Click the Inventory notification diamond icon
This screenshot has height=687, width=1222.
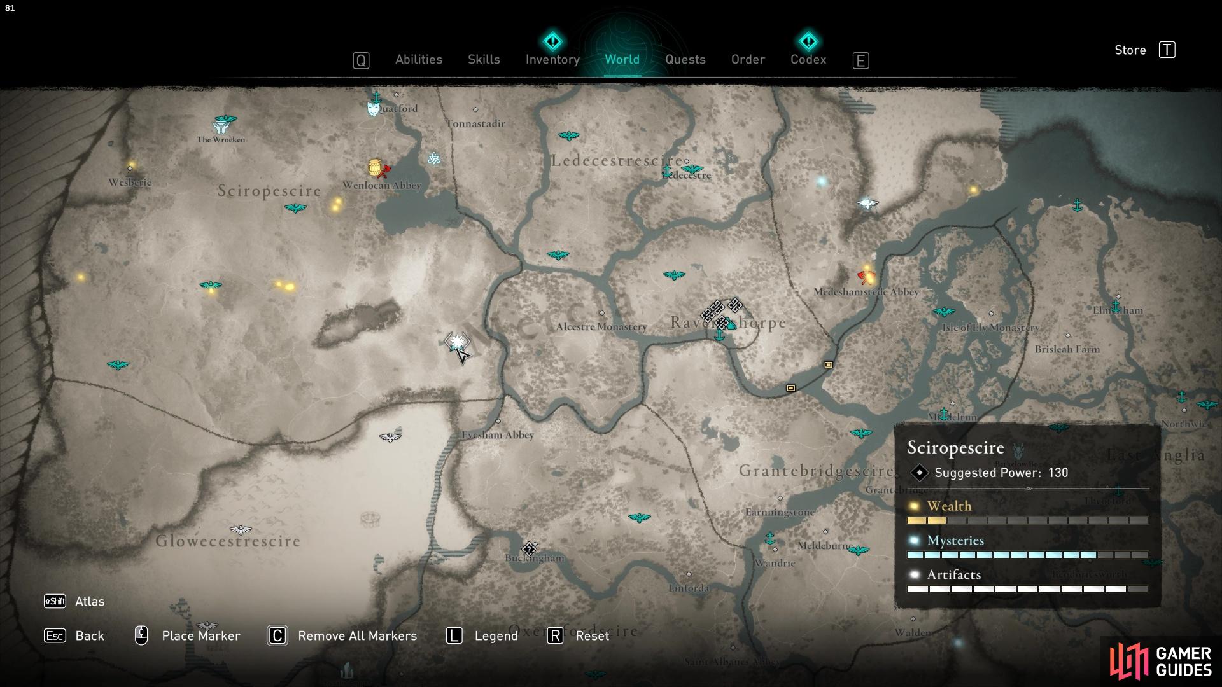pos(552,41)
